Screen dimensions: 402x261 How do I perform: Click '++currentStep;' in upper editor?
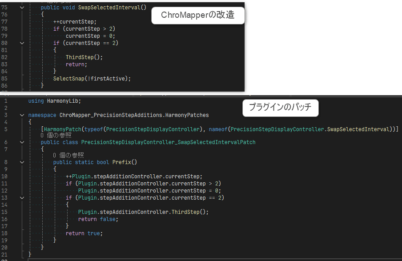pos(75,22)
